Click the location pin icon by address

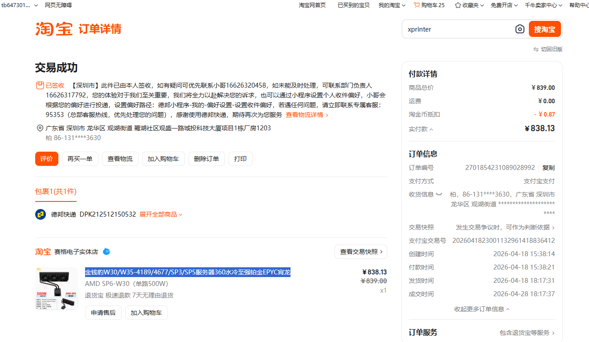[x=40, y=128]
